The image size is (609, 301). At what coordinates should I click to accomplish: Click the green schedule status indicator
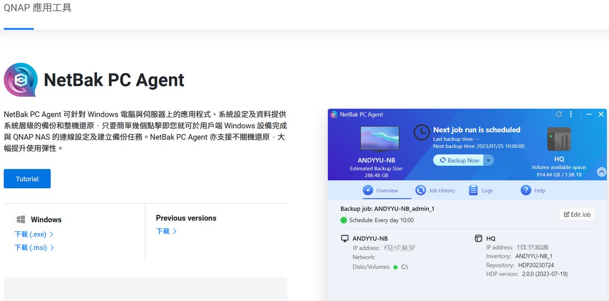pyautogui.click(x=344, y=220)
